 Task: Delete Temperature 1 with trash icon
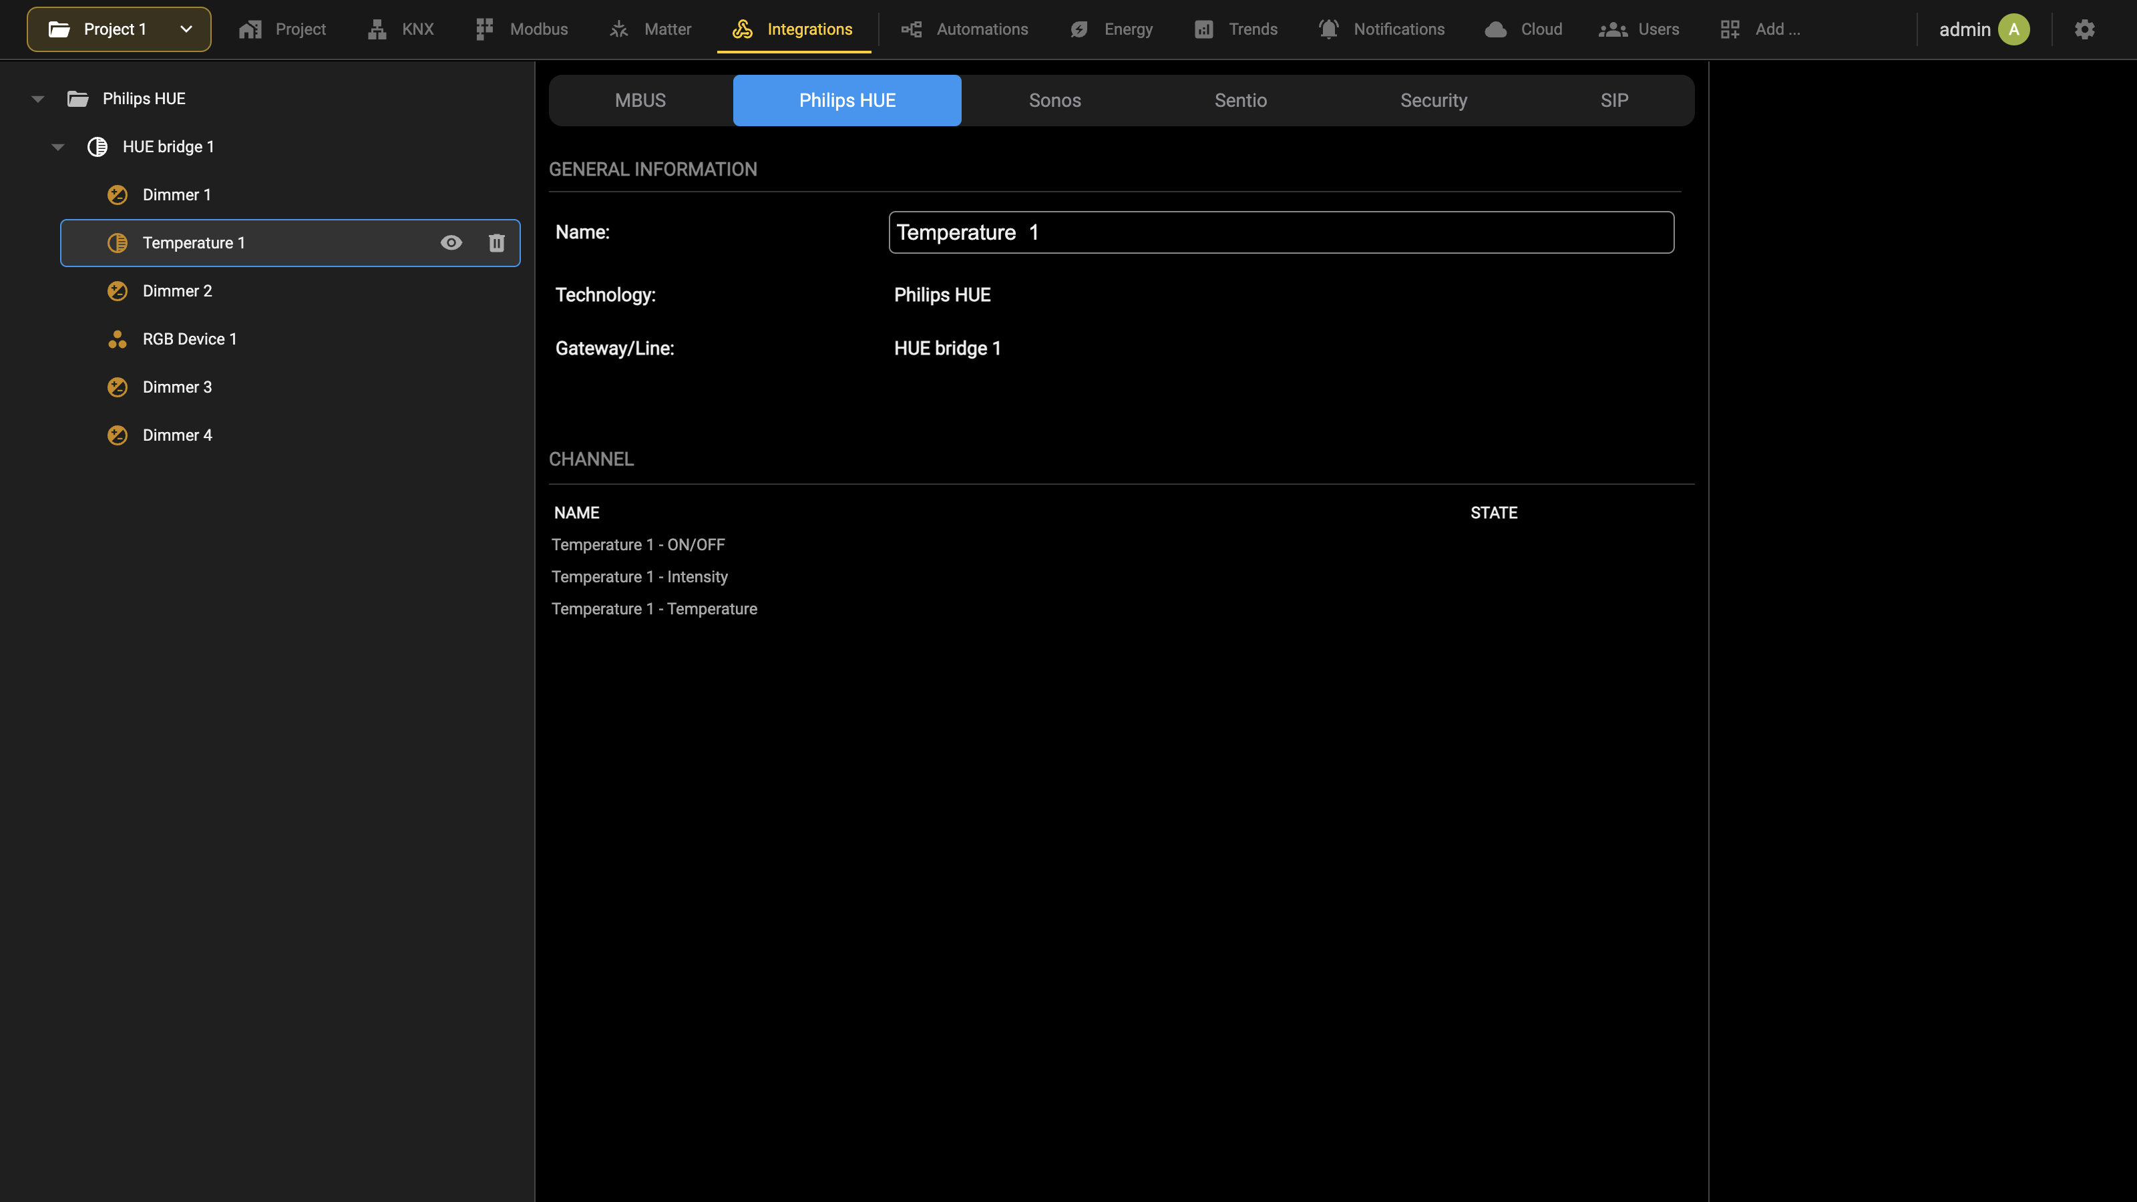[496, 242]
